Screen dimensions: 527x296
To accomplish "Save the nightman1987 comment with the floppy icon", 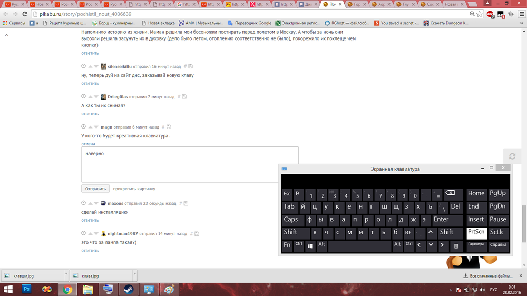I will click(197, 233).
